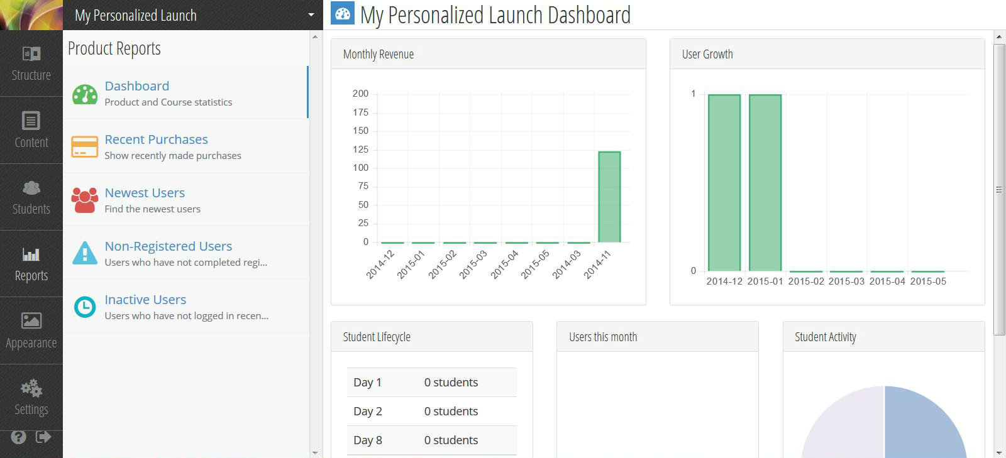Expand the My Personalized Launch dropdown
1006x458 pixels.
pyautogui.click(x=311, y=15)
